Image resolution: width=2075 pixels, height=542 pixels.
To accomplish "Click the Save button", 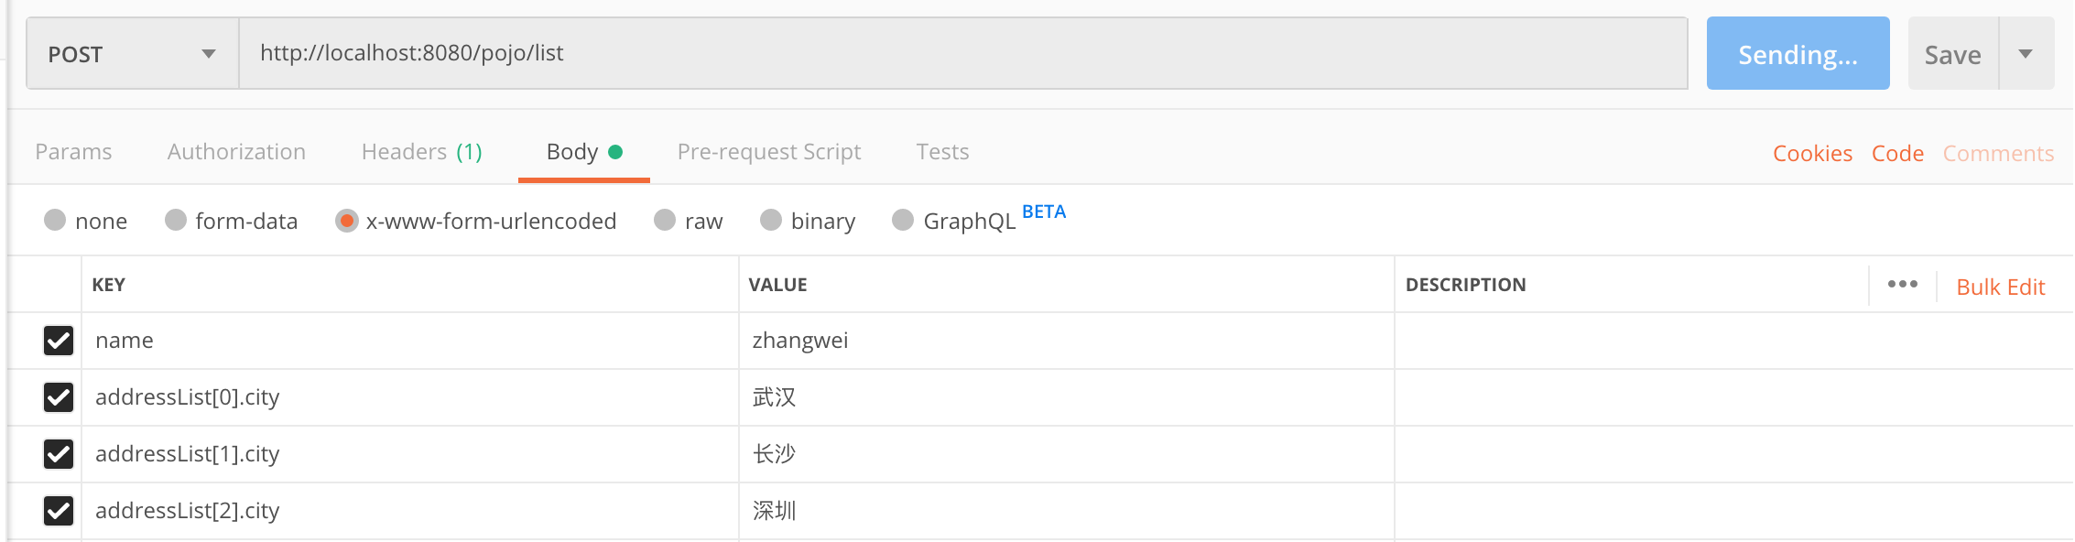I will [x=1953, y=54].
